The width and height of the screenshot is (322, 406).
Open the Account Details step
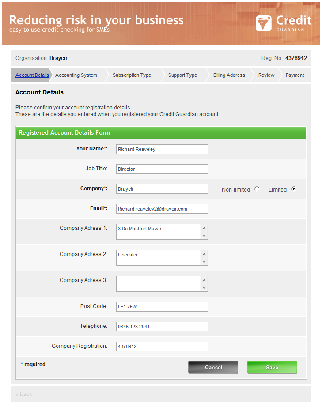(32, 75)
